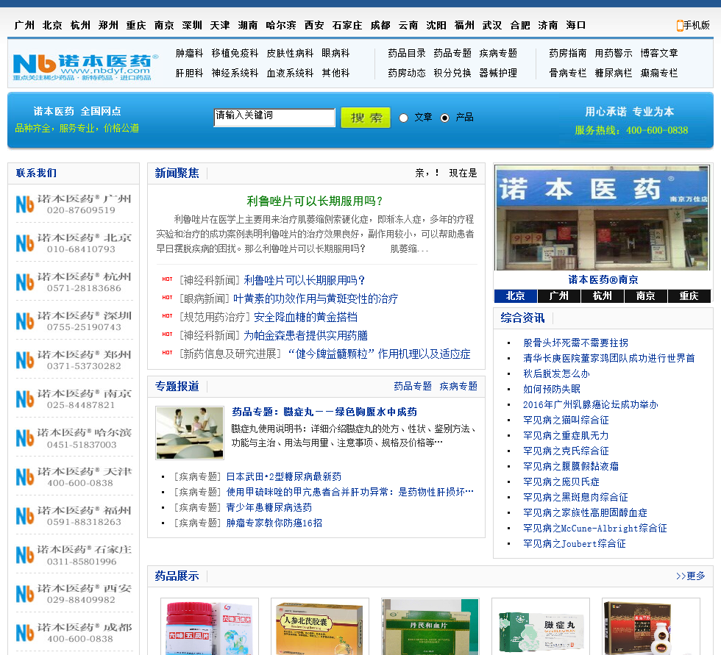This screenshot has width=721, height=655.
Task: Choose 海口 in the city bar
Action: pos(575,25)
